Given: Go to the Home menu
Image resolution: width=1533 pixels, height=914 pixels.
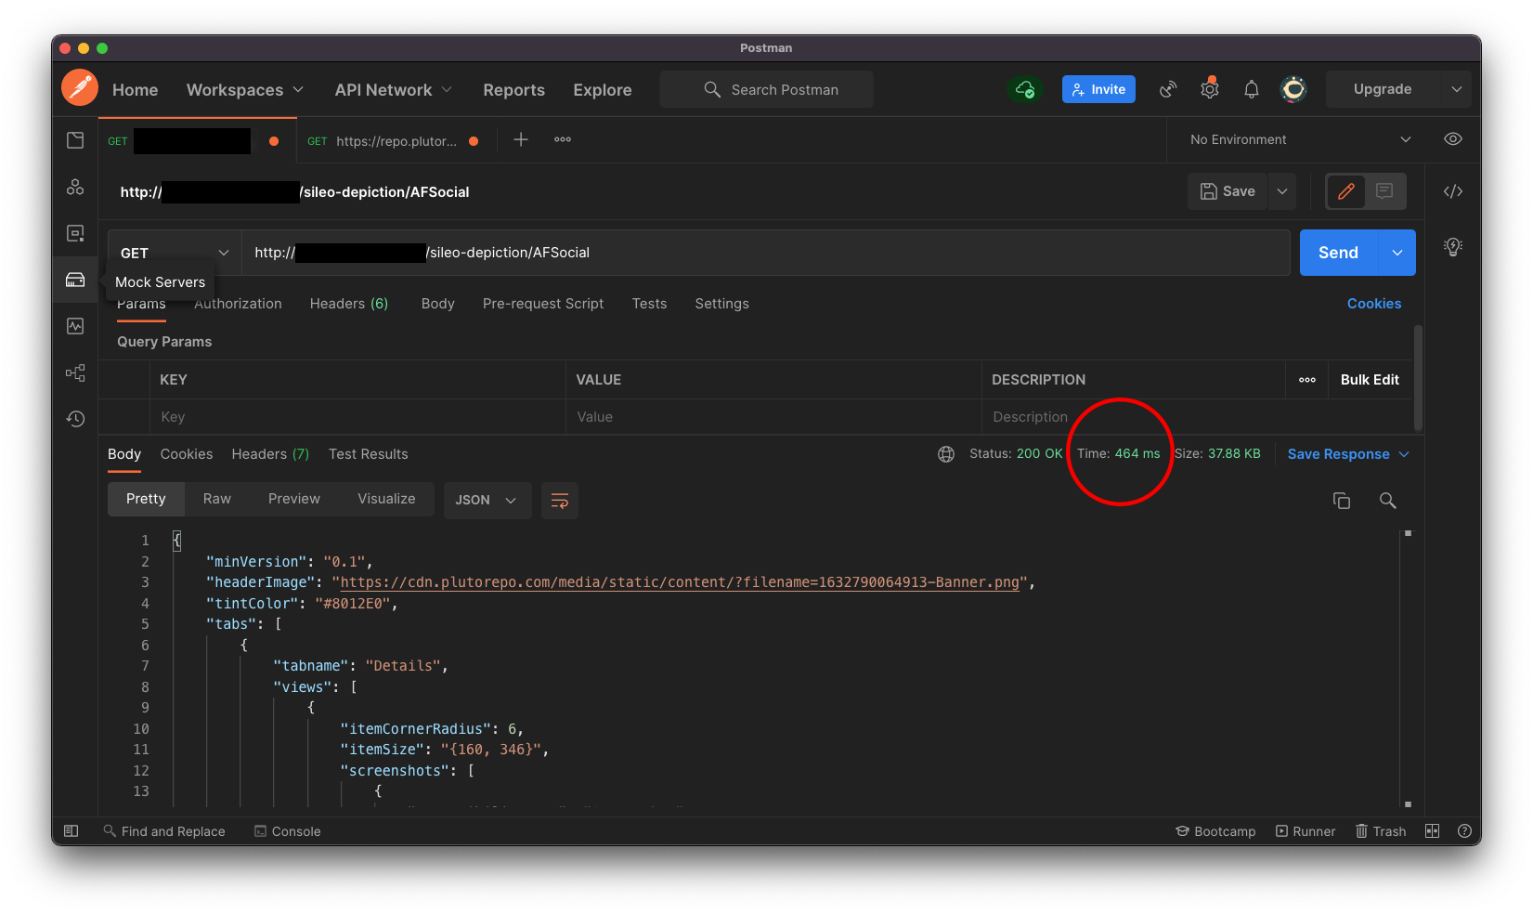Looking at the screenshot, I should point(136,90).
